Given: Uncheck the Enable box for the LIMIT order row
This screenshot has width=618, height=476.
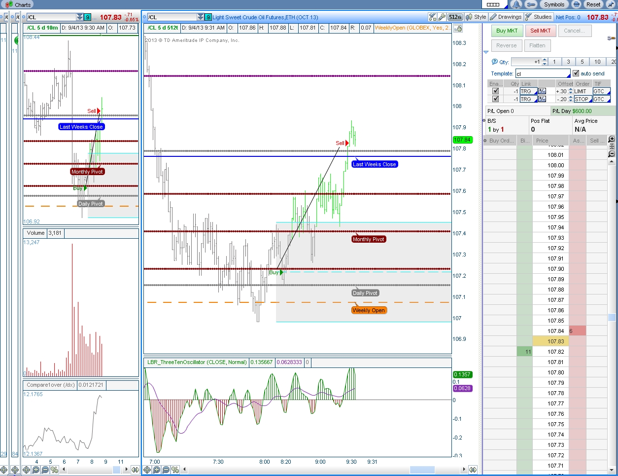Looking at the screenshot, I should click(496, 91).
